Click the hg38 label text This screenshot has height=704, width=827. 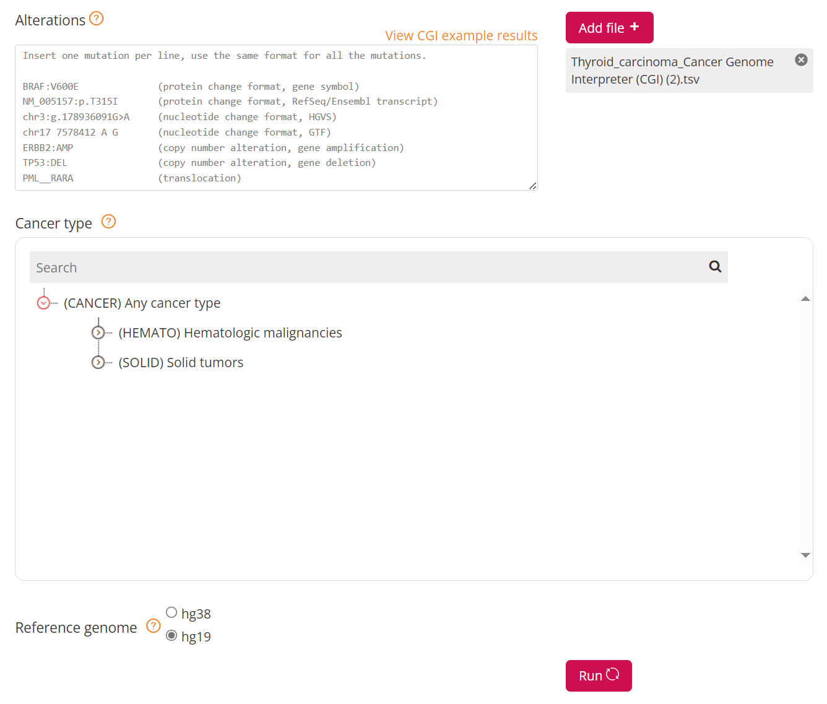196,614
